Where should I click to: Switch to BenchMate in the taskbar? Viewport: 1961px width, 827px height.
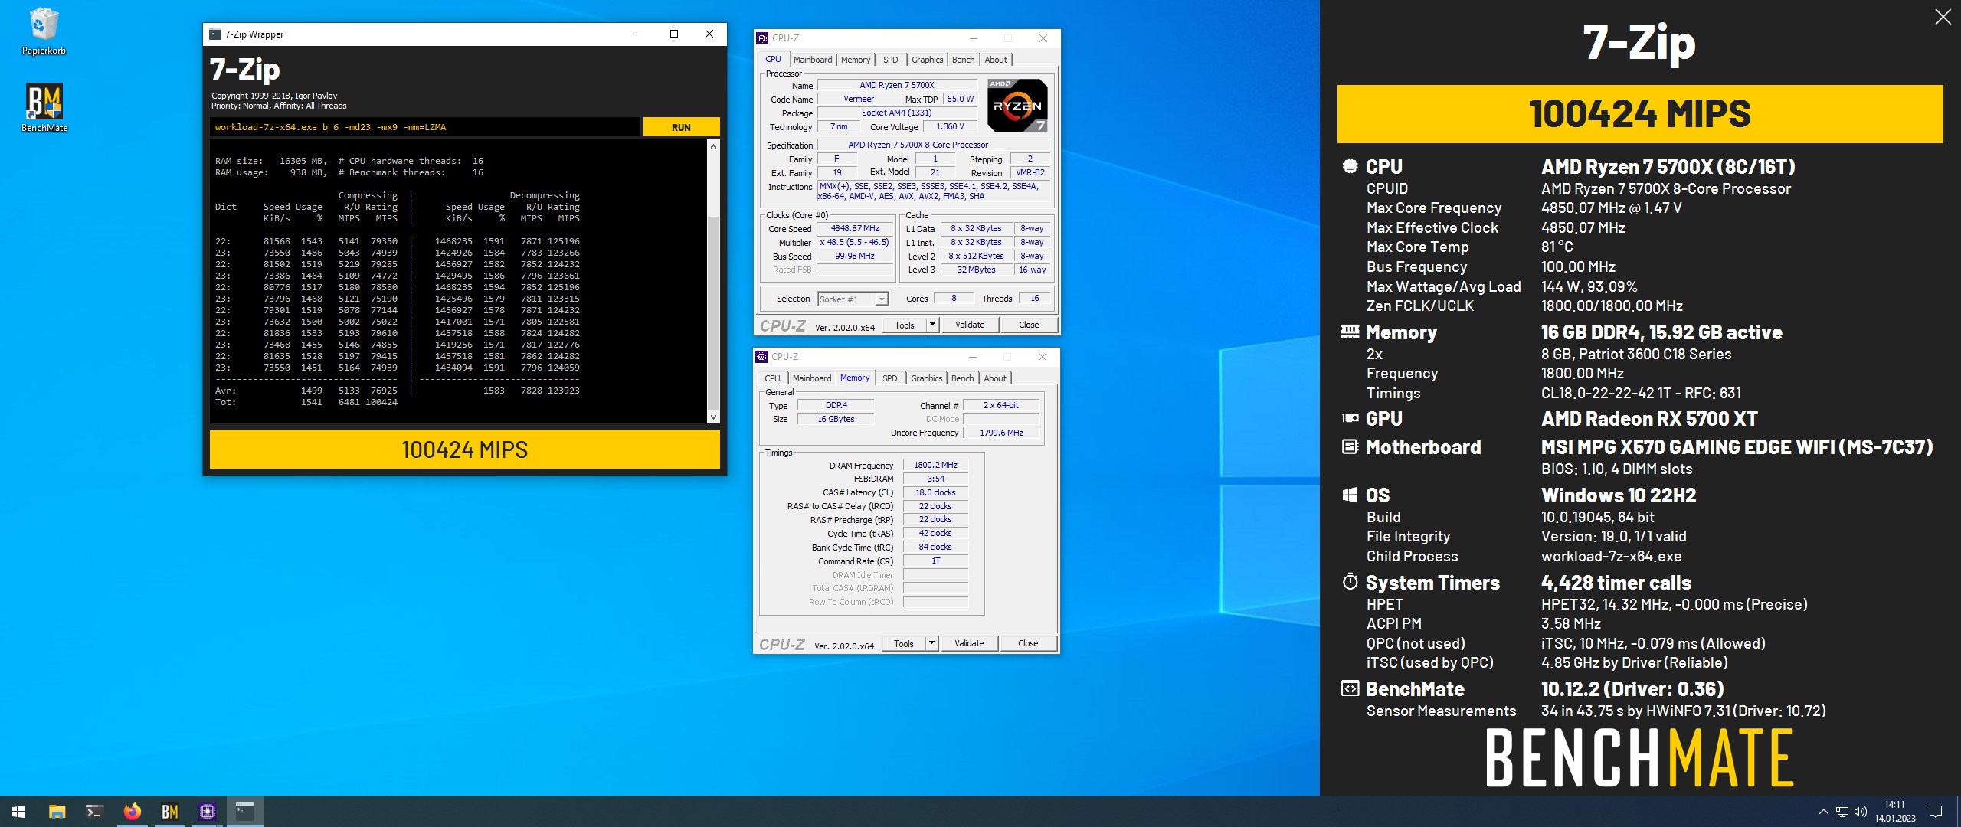coord(169,812)
